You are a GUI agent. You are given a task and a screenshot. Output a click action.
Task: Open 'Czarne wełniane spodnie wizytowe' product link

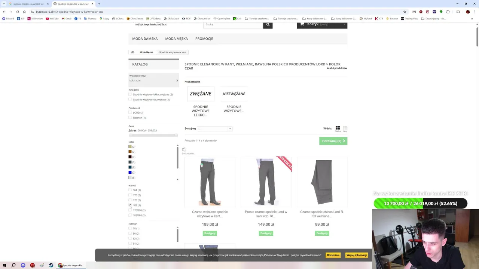point(210,214)
